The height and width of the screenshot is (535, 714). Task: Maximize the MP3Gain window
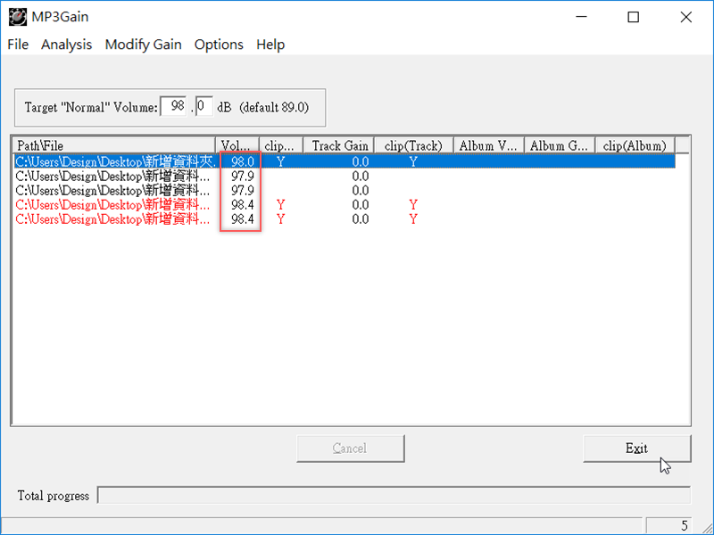click(633, 17)
